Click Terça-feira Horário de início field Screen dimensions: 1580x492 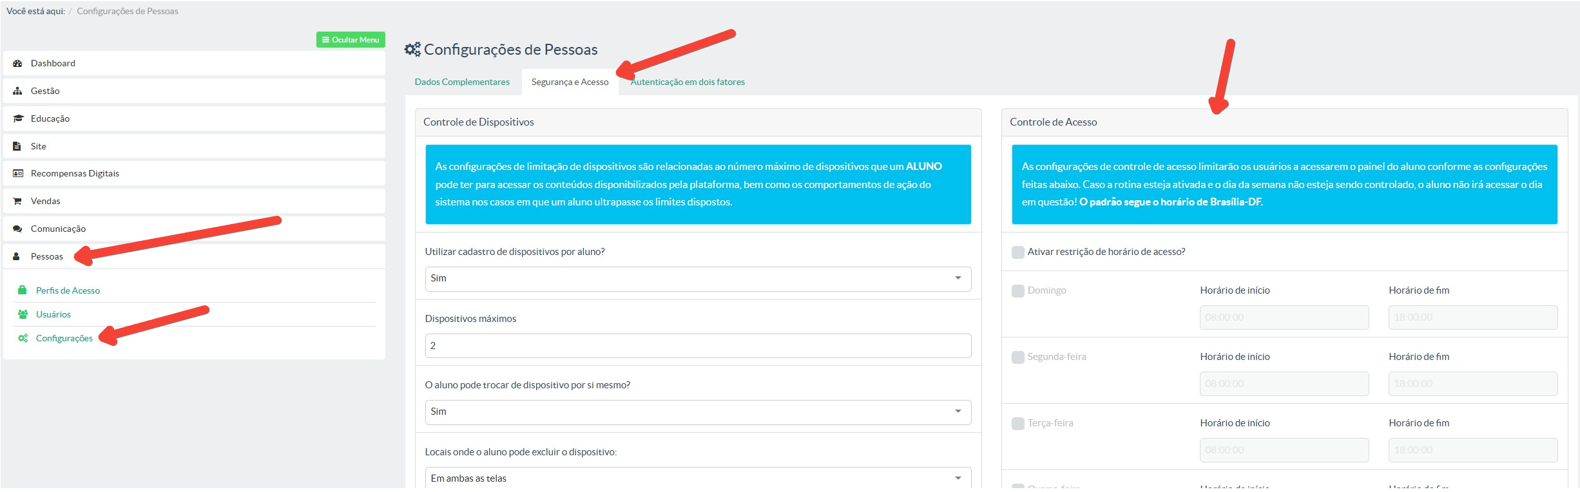coord(1284,450)
